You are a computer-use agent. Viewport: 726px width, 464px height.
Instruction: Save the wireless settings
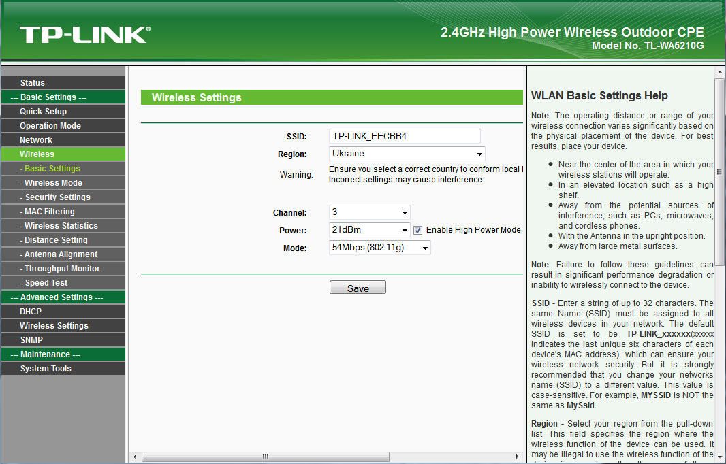click(358, 286)
